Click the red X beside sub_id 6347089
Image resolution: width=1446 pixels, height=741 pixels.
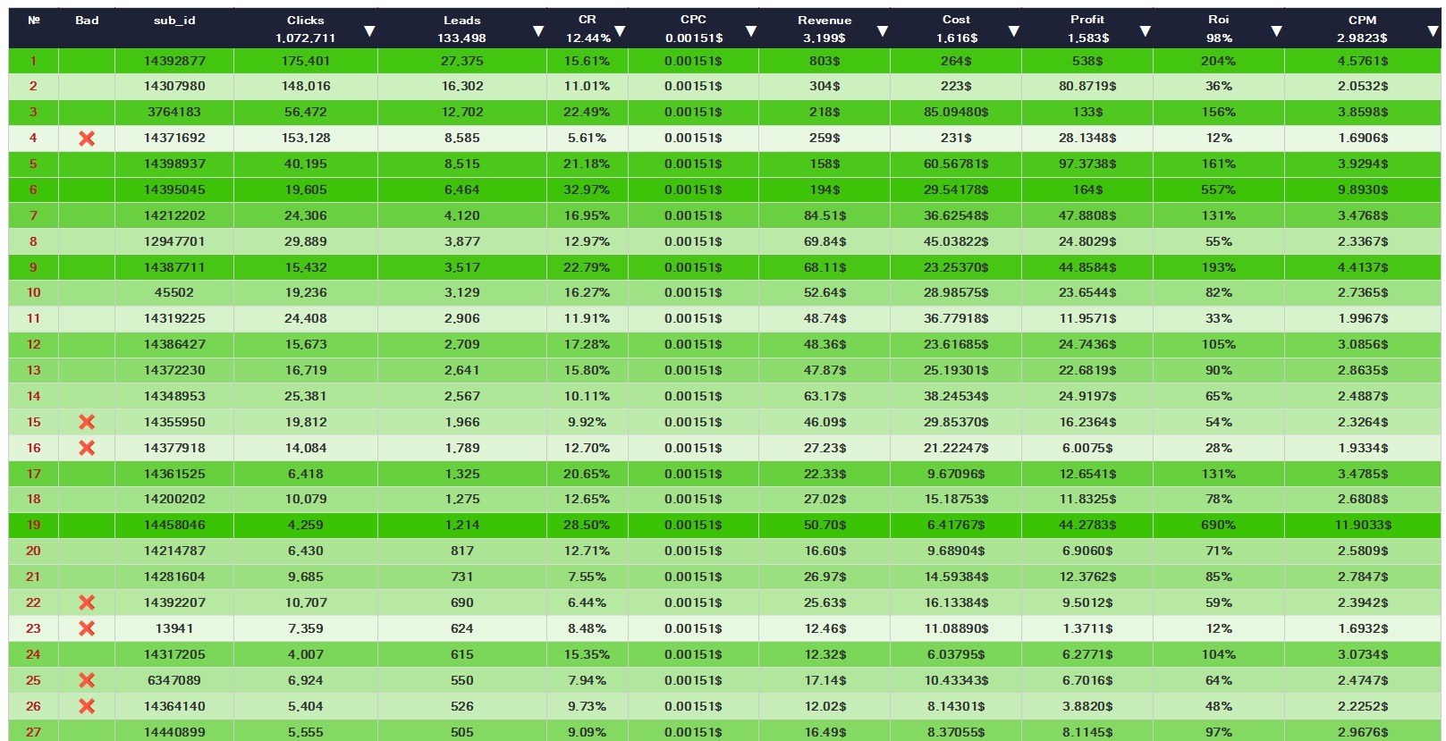click(x=87, y=680)
